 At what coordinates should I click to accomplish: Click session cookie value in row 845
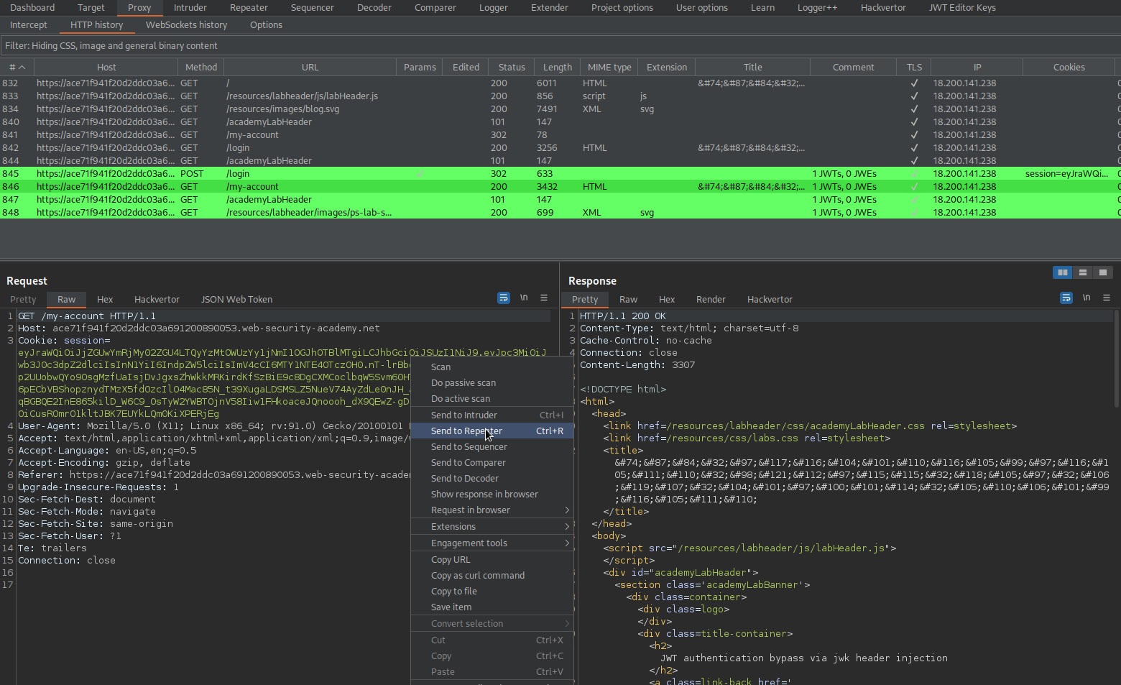coord(1067,174)
